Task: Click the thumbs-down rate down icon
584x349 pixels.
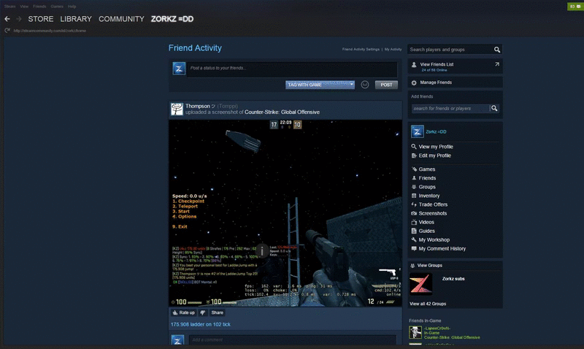Action: [203, 313]
